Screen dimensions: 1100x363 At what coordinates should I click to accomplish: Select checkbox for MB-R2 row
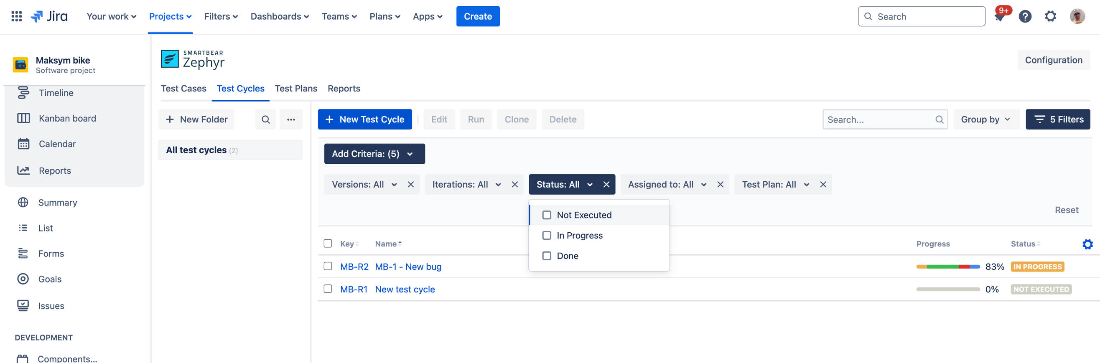pyautogui.click(x=328, y=266)
